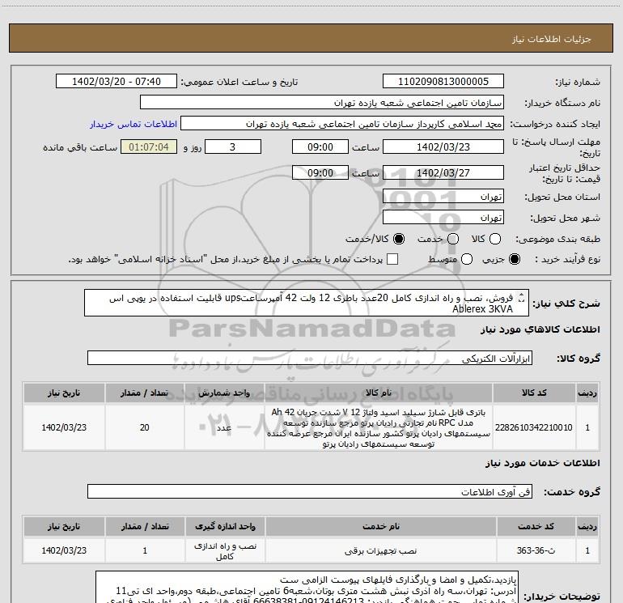Click the buyer notes text box

(x=307, y=587)
